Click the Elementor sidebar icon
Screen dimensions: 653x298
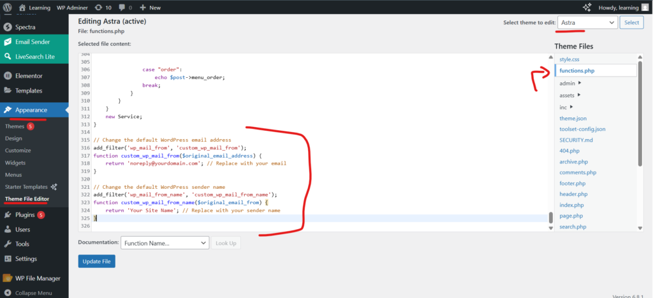(x=8, y=76)
